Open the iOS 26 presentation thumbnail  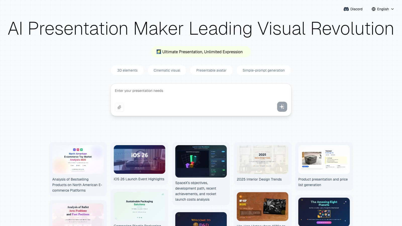pyautogui.click(x=139, y=159)
